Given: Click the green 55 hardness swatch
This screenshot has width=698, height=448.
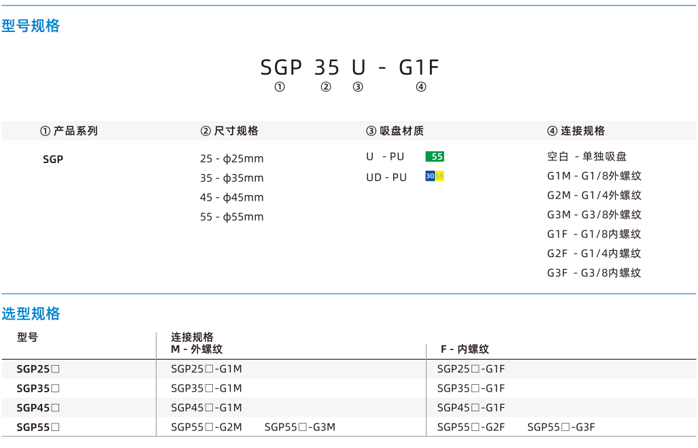Looking at the screenshot, I should click(435, 156).
